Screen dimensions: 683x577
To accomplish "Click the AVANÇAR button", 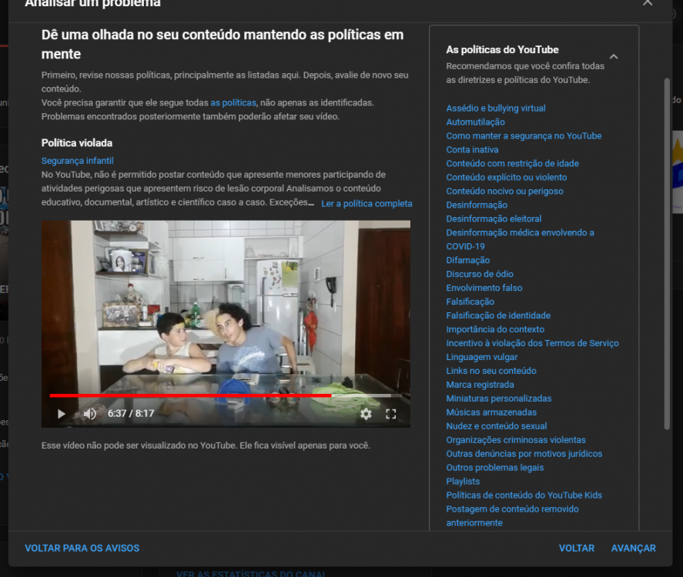I will [x=634, y=549].
